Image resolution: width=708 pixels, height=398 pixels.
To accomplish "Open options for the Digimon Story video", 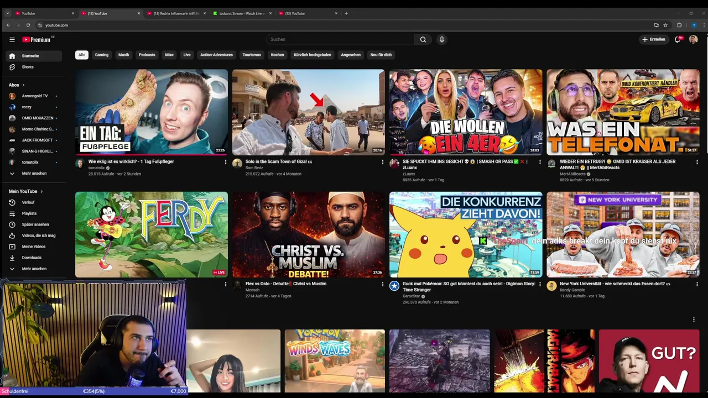I will point(539,284).
